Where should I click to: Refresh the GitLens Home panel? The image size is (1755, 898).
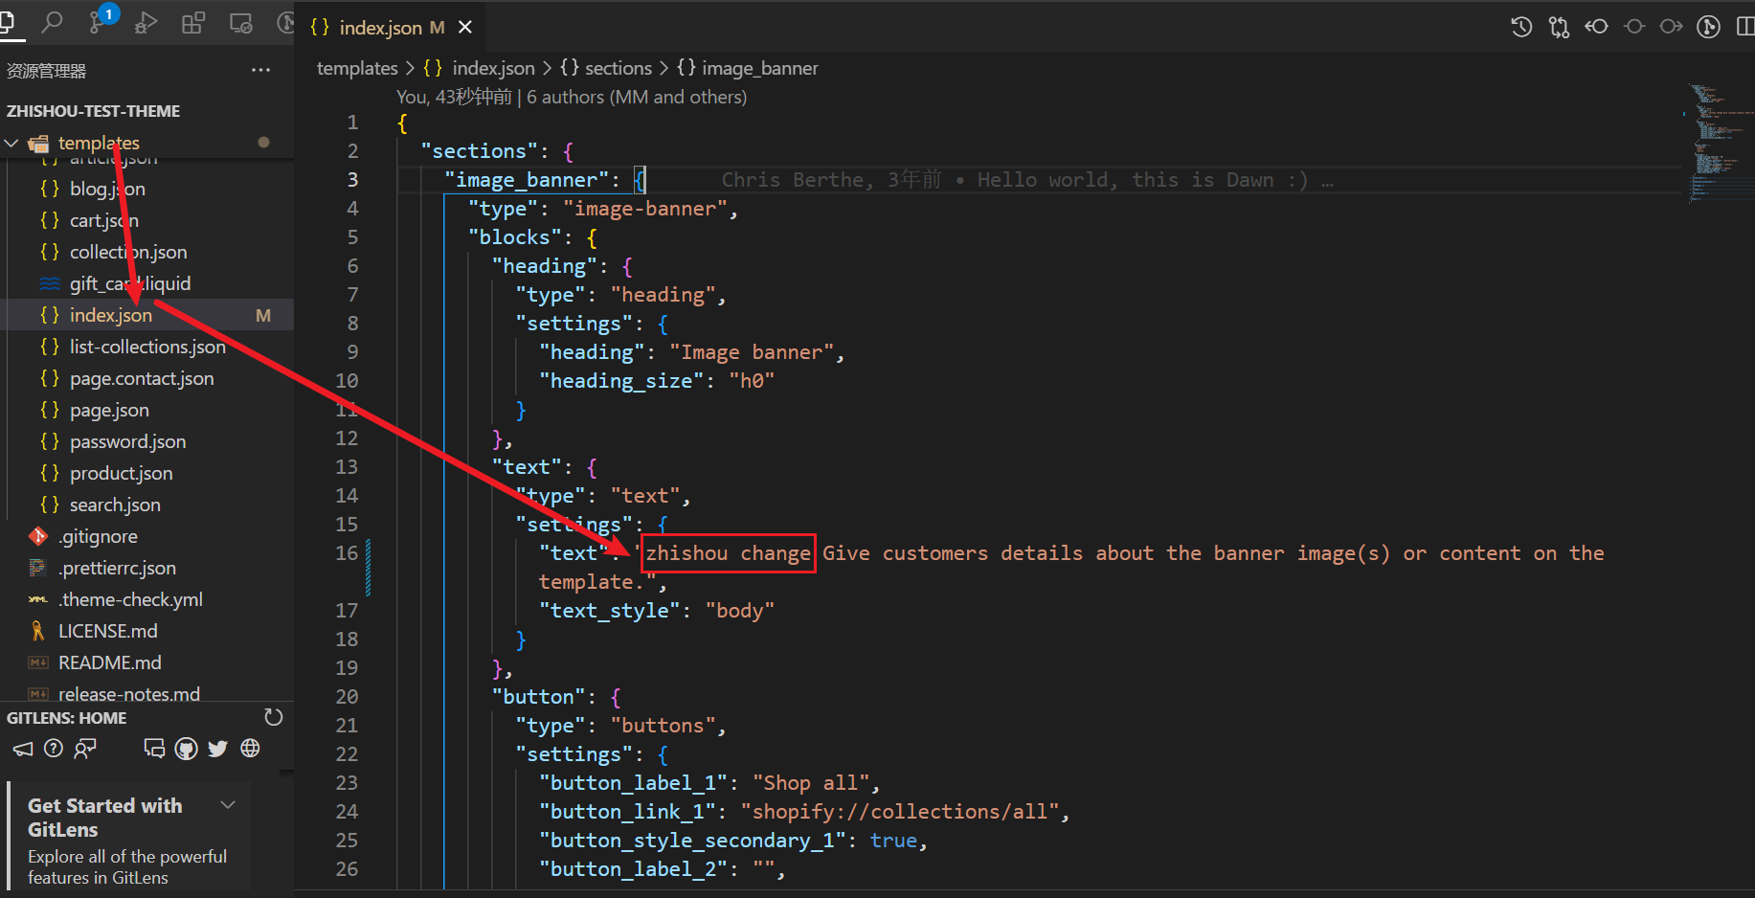(x=273, y=717)
